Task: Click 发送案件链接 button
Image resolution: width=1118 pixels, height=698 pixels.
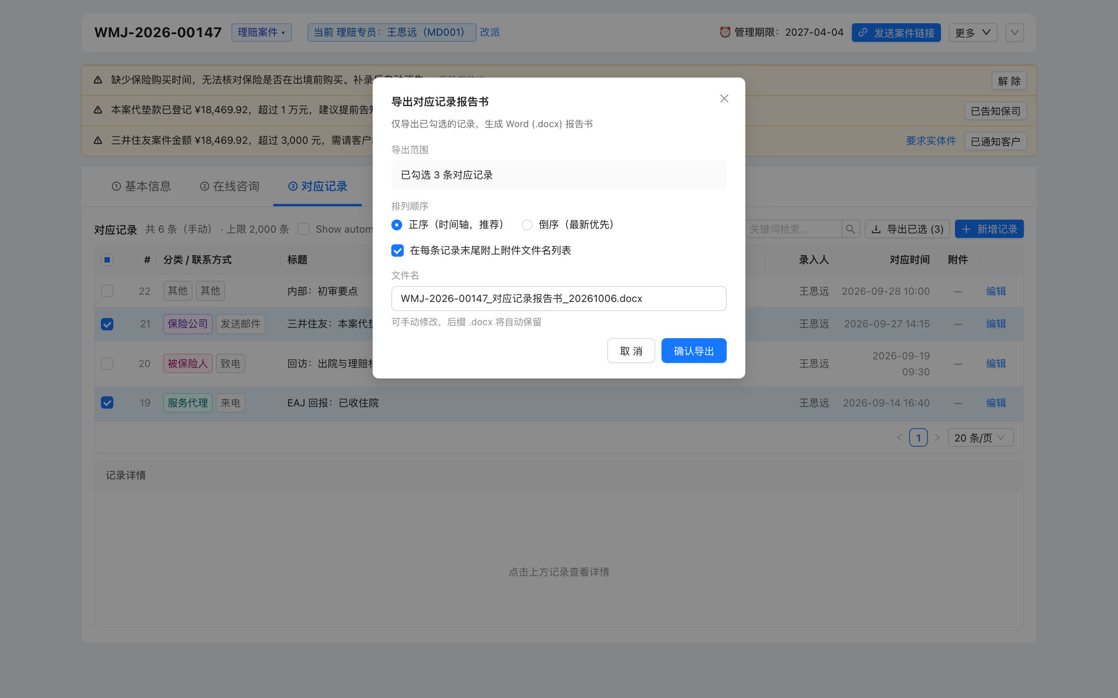Action: (x=896, y=33)
